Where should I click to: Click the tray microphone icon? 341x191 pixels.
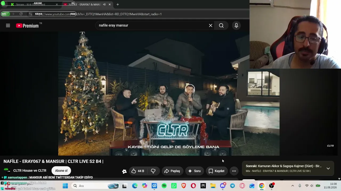pos(300,186)
